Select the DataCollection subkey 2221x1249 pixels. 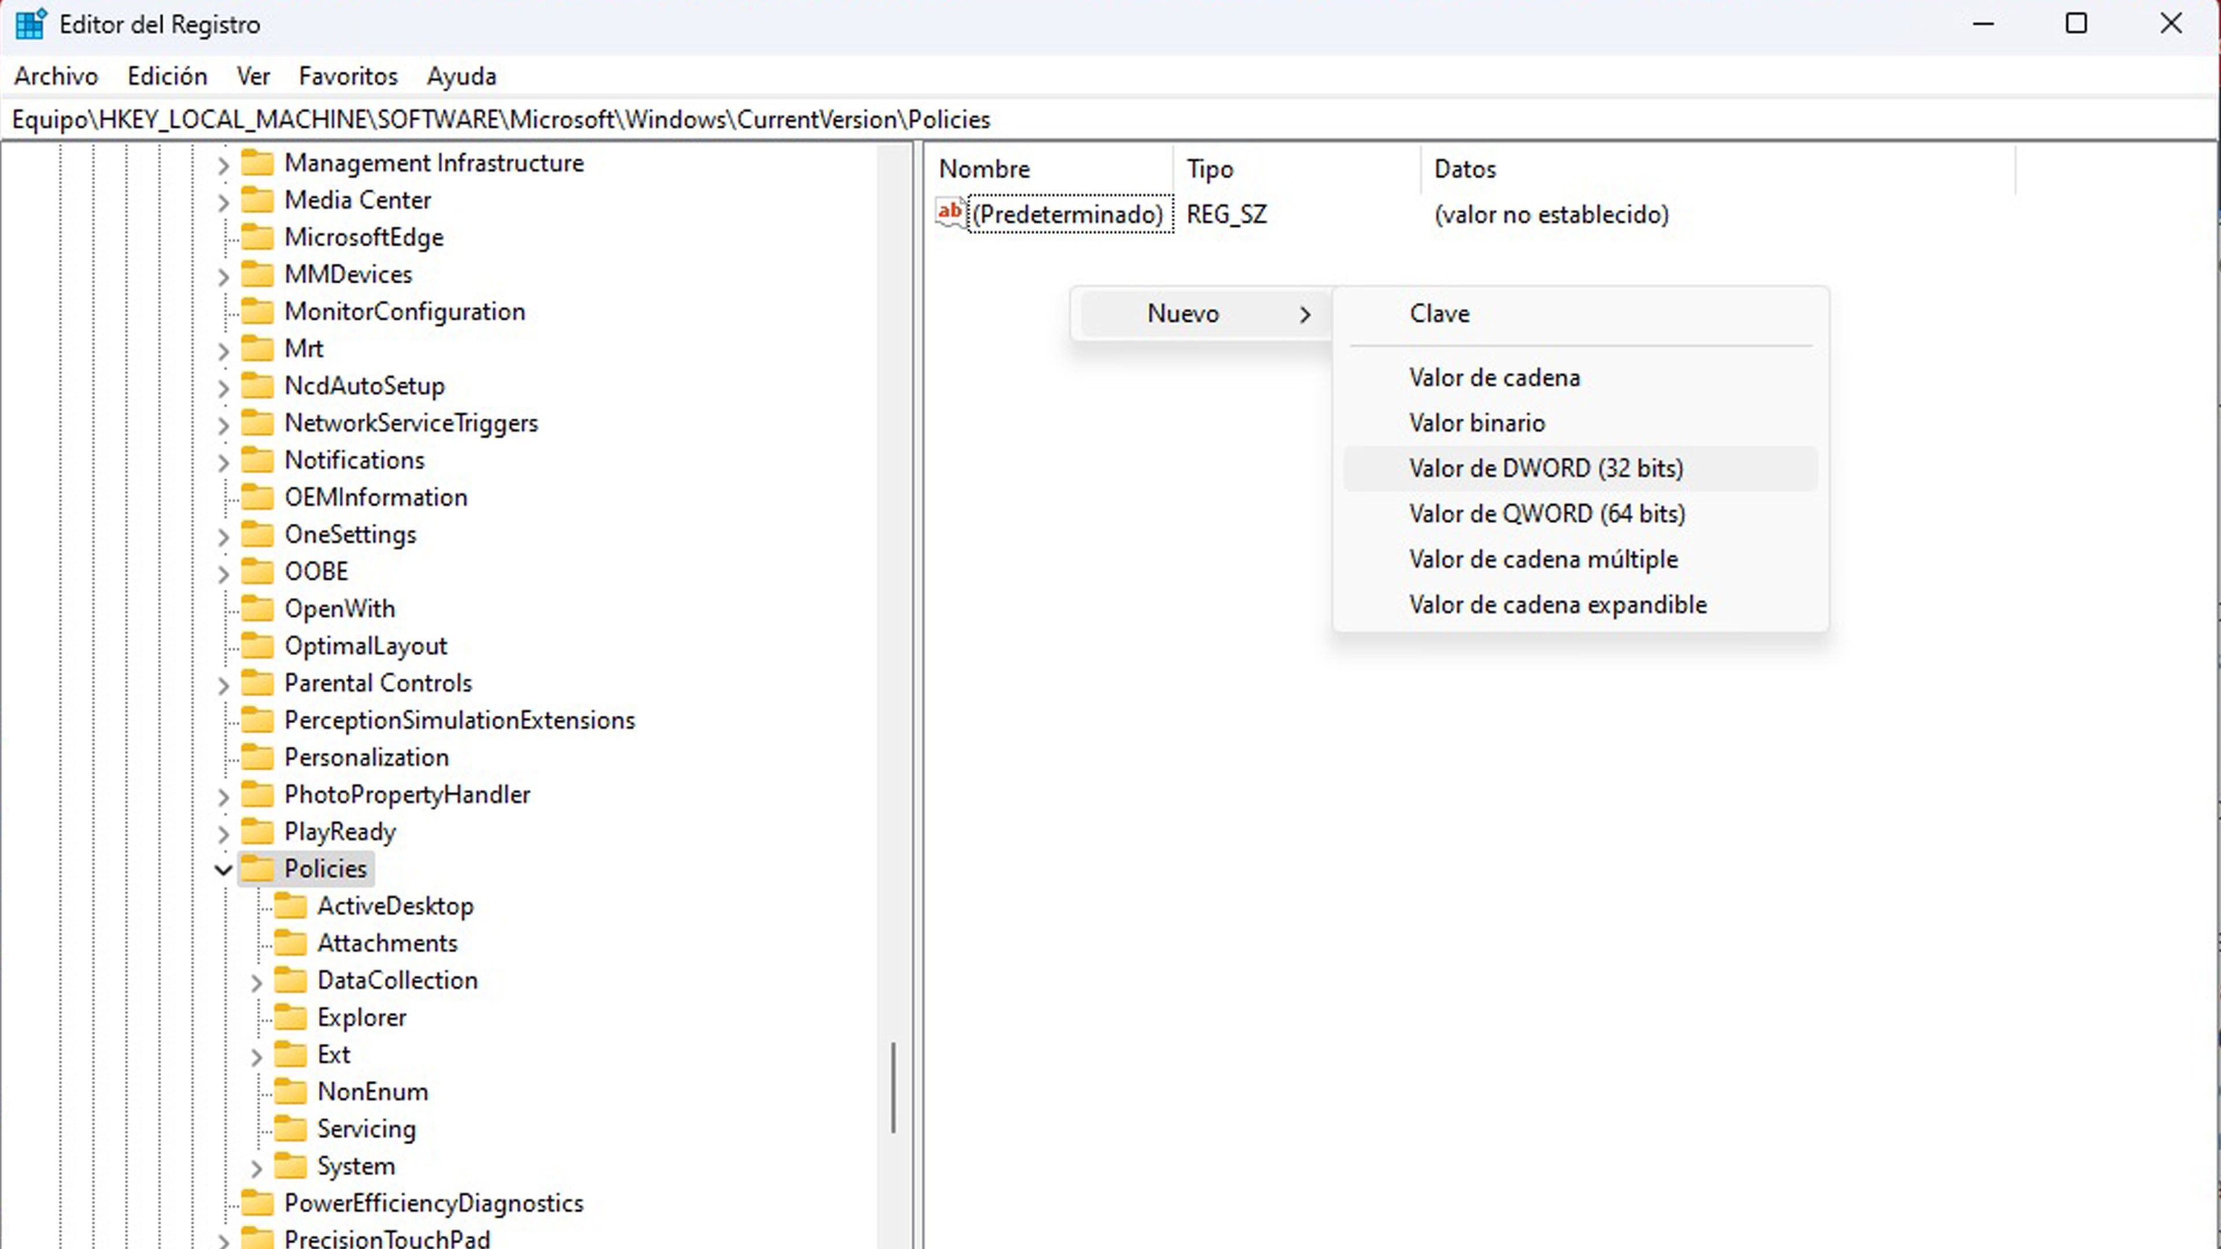click(397, 980)
